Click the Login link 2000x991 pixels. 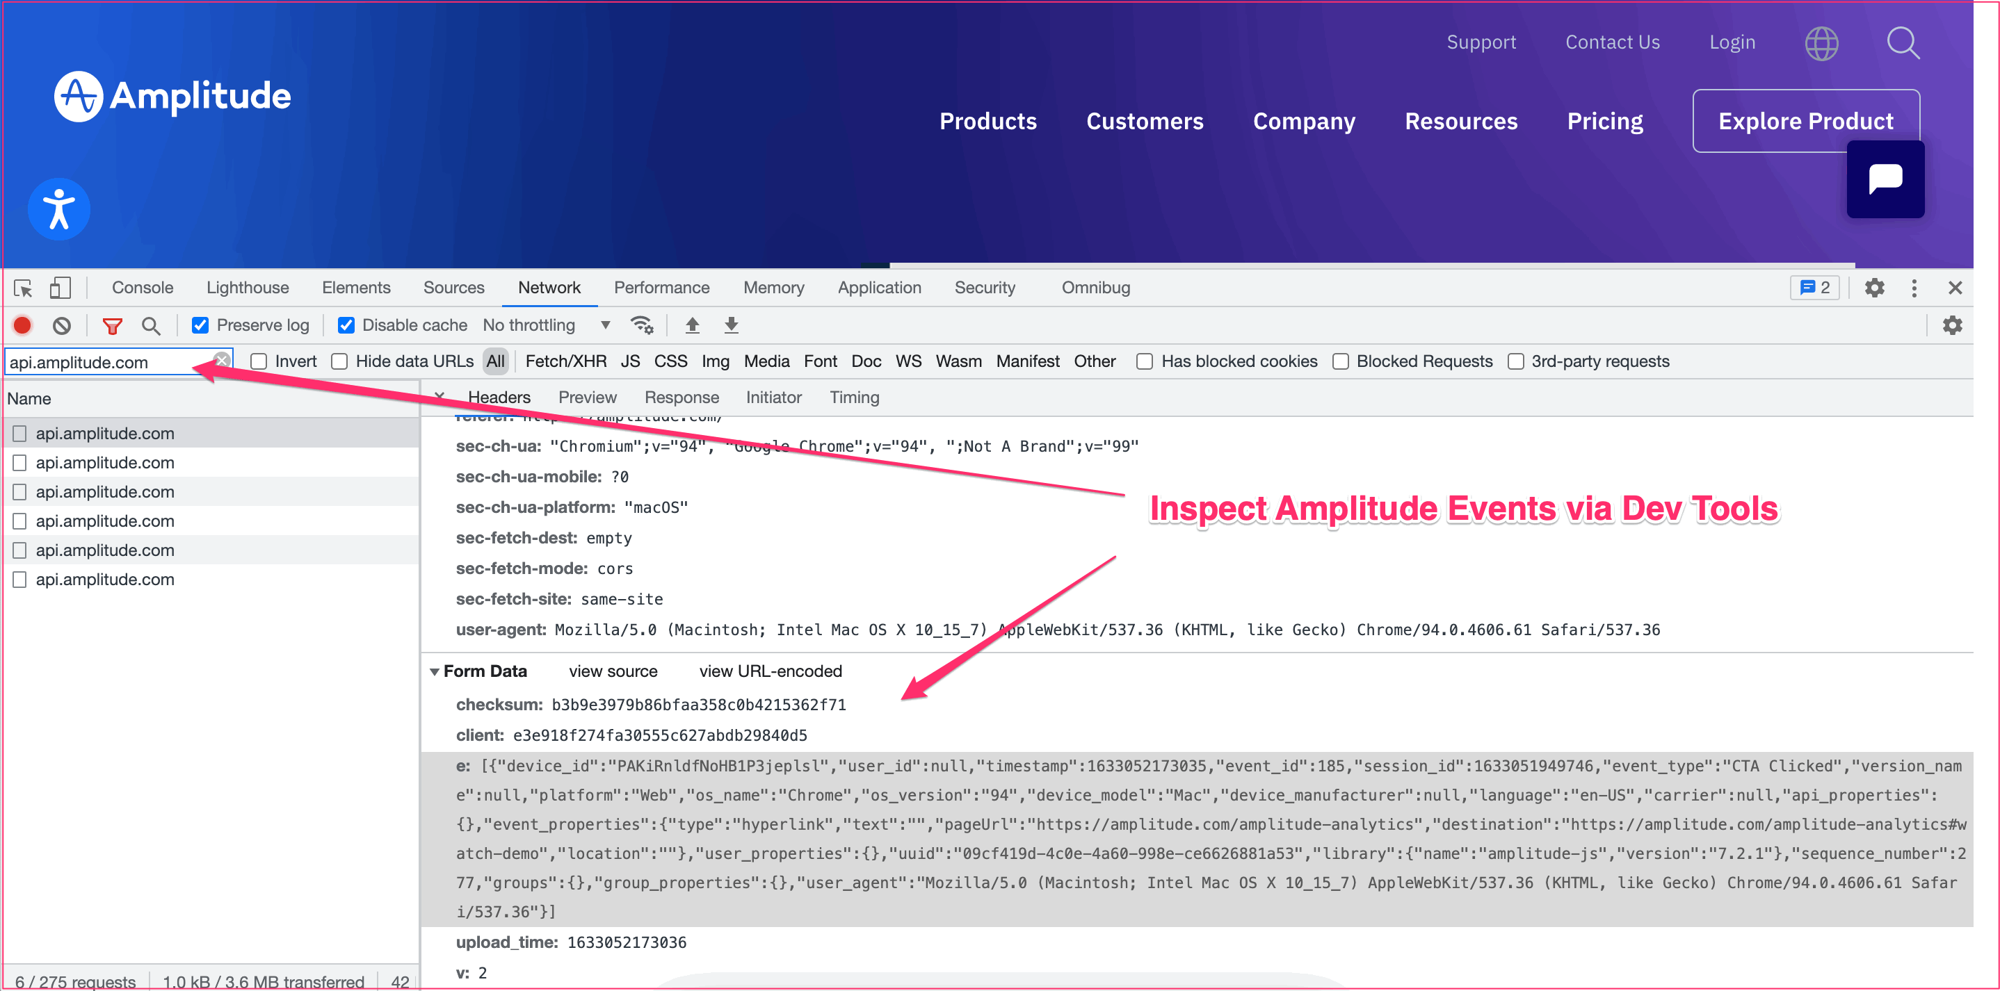[1732, 42]
